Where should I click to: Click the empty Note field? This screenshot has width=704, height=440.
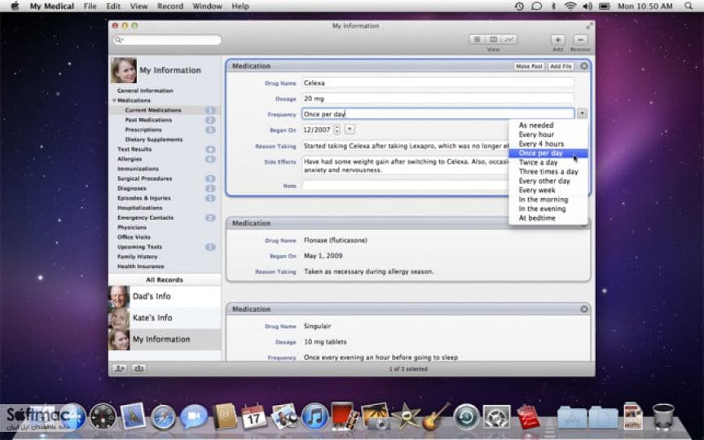pyautogui.click(x=406, y=186)
